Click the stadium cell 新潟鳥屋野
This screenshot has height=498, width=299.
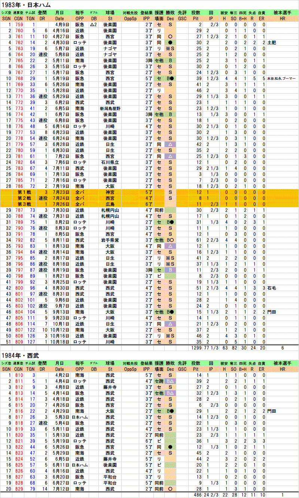pyautogui.click(x=110, y=108)
